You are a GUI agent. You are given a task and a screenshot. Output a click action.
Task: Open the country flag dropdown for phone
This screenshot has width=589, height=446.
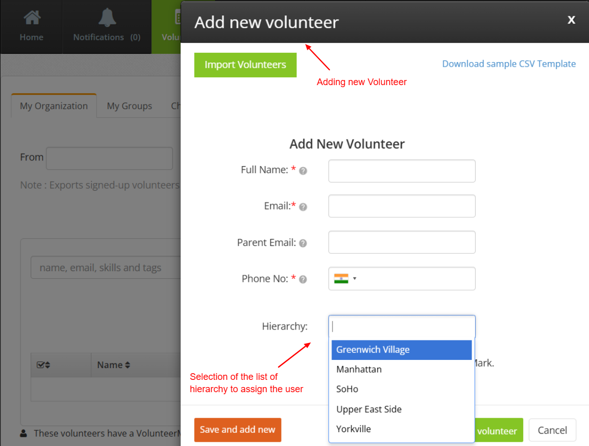pos(347,278)
